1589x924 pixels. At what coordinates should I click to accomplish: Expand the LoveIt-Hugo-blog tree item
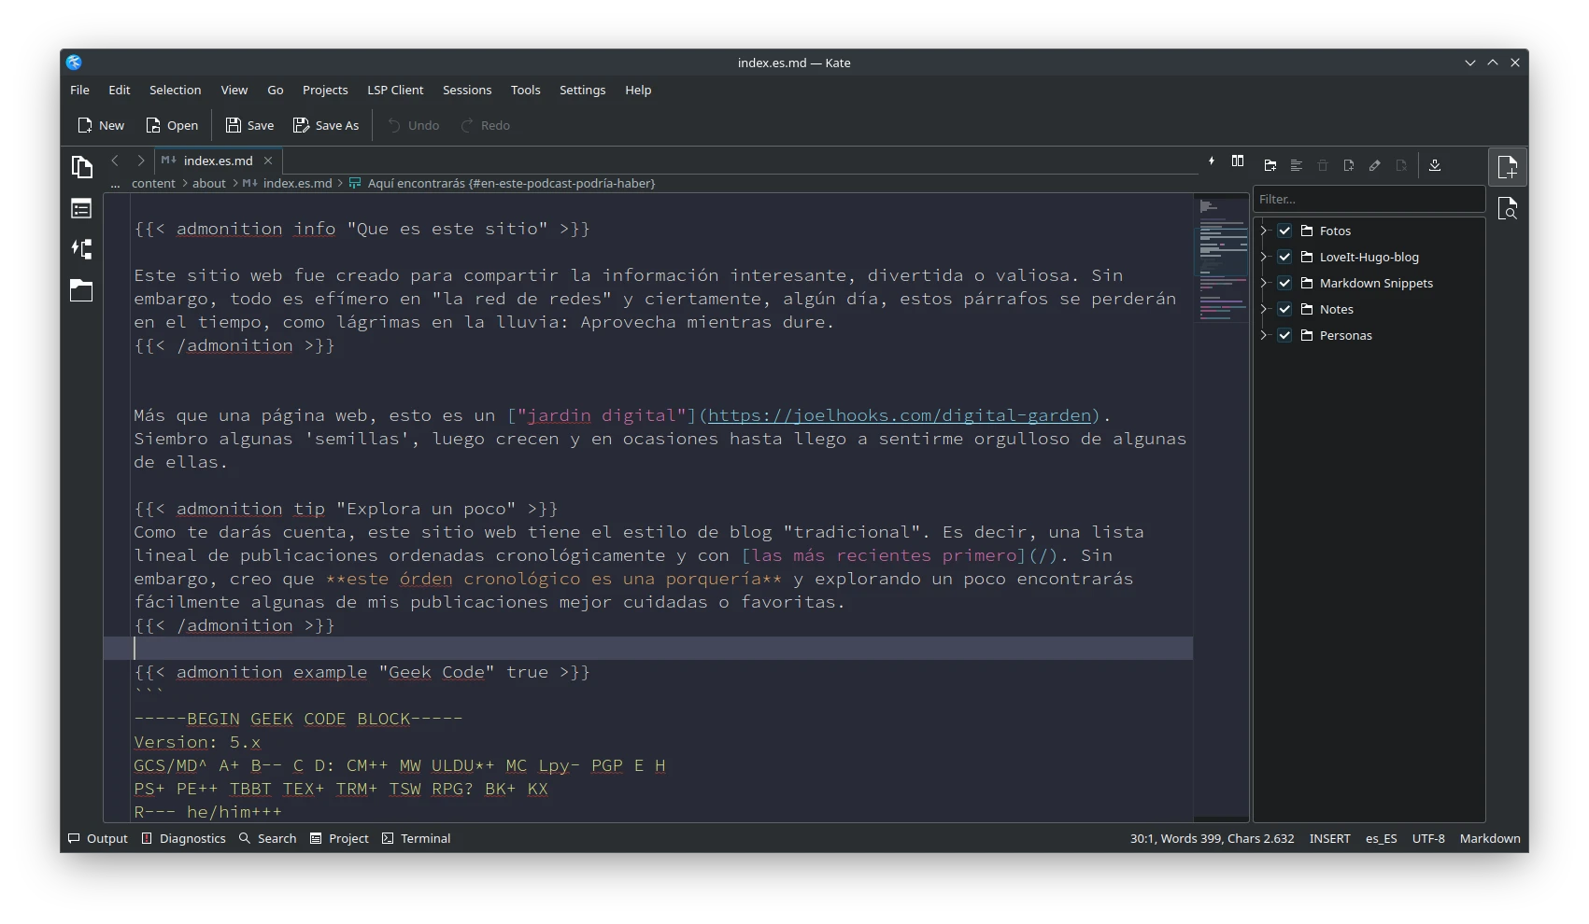point(1264,258)
